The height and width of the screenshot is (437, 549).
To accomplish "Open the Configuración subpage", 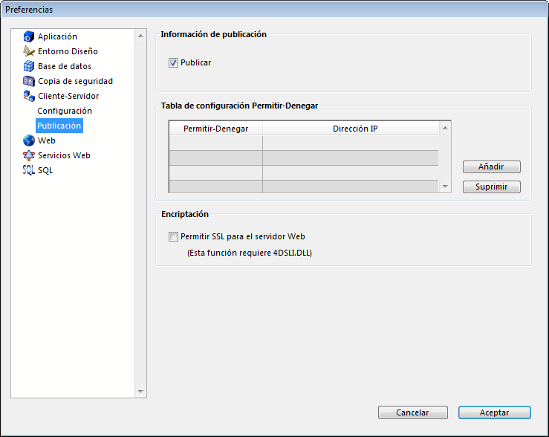I will (65, 111).
